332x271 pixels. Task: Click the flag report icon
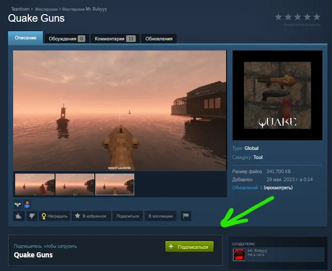tap(186, 216)
